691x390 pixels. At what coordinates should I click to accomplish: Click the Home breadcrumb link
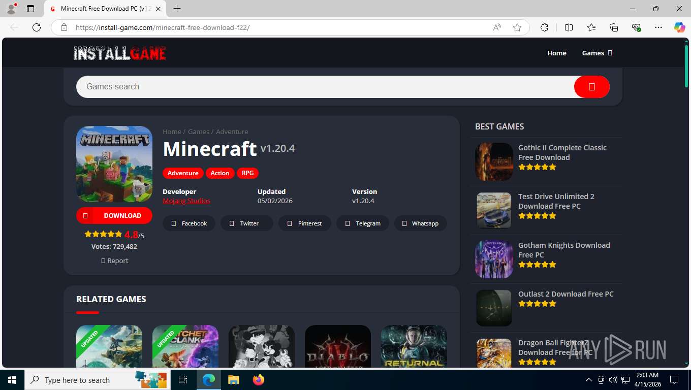click(172, 132)
